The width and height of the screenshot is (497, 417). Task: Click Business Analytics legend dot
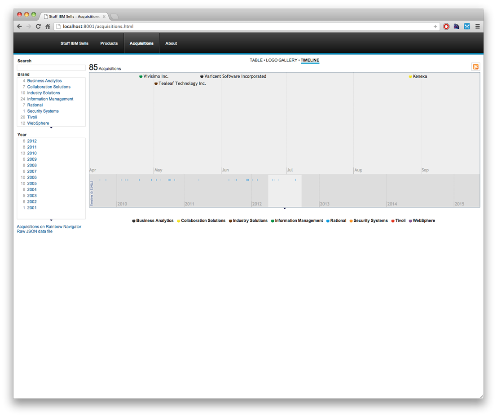point(134,221)
